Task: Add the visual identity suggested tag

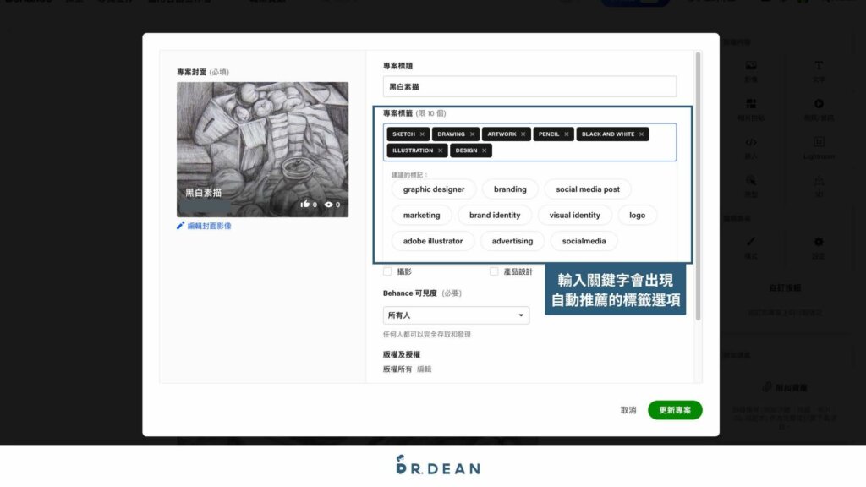Action: coord(574,215)
